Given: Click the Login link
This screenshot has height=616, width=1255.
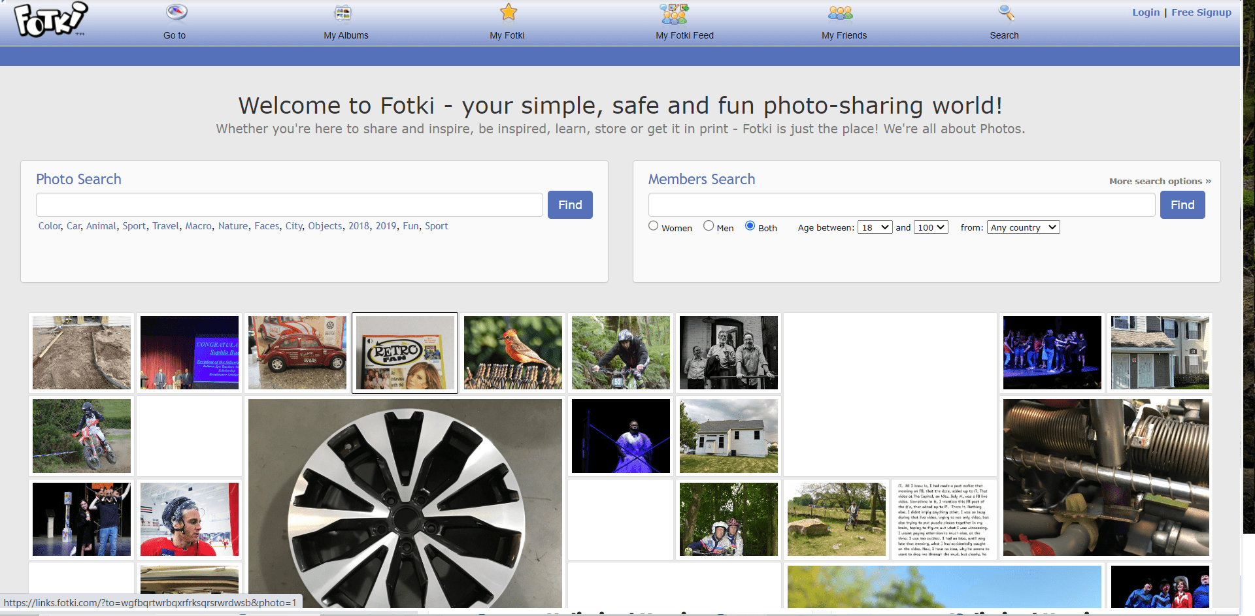Looking at the screenshot, I should click(x=1146, y=12).
